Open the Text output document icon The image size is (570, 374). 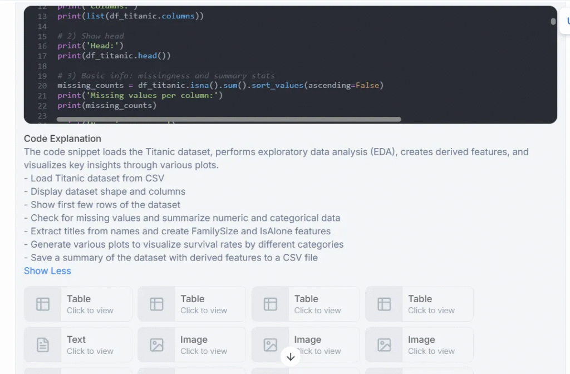coord(43,345)
